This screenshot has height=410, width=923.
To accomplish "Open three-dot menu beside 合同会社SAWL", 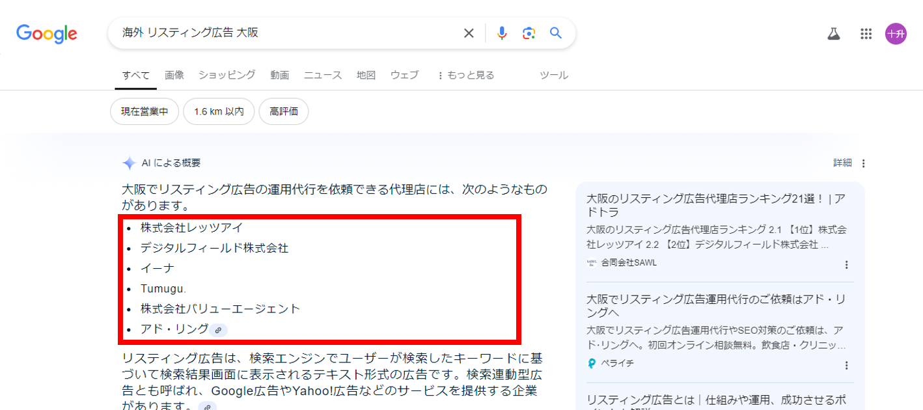I will point(846,264).
